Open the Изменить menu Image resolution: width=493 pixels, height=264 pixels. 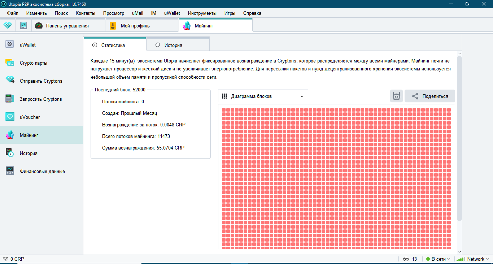tap(36, 13)
